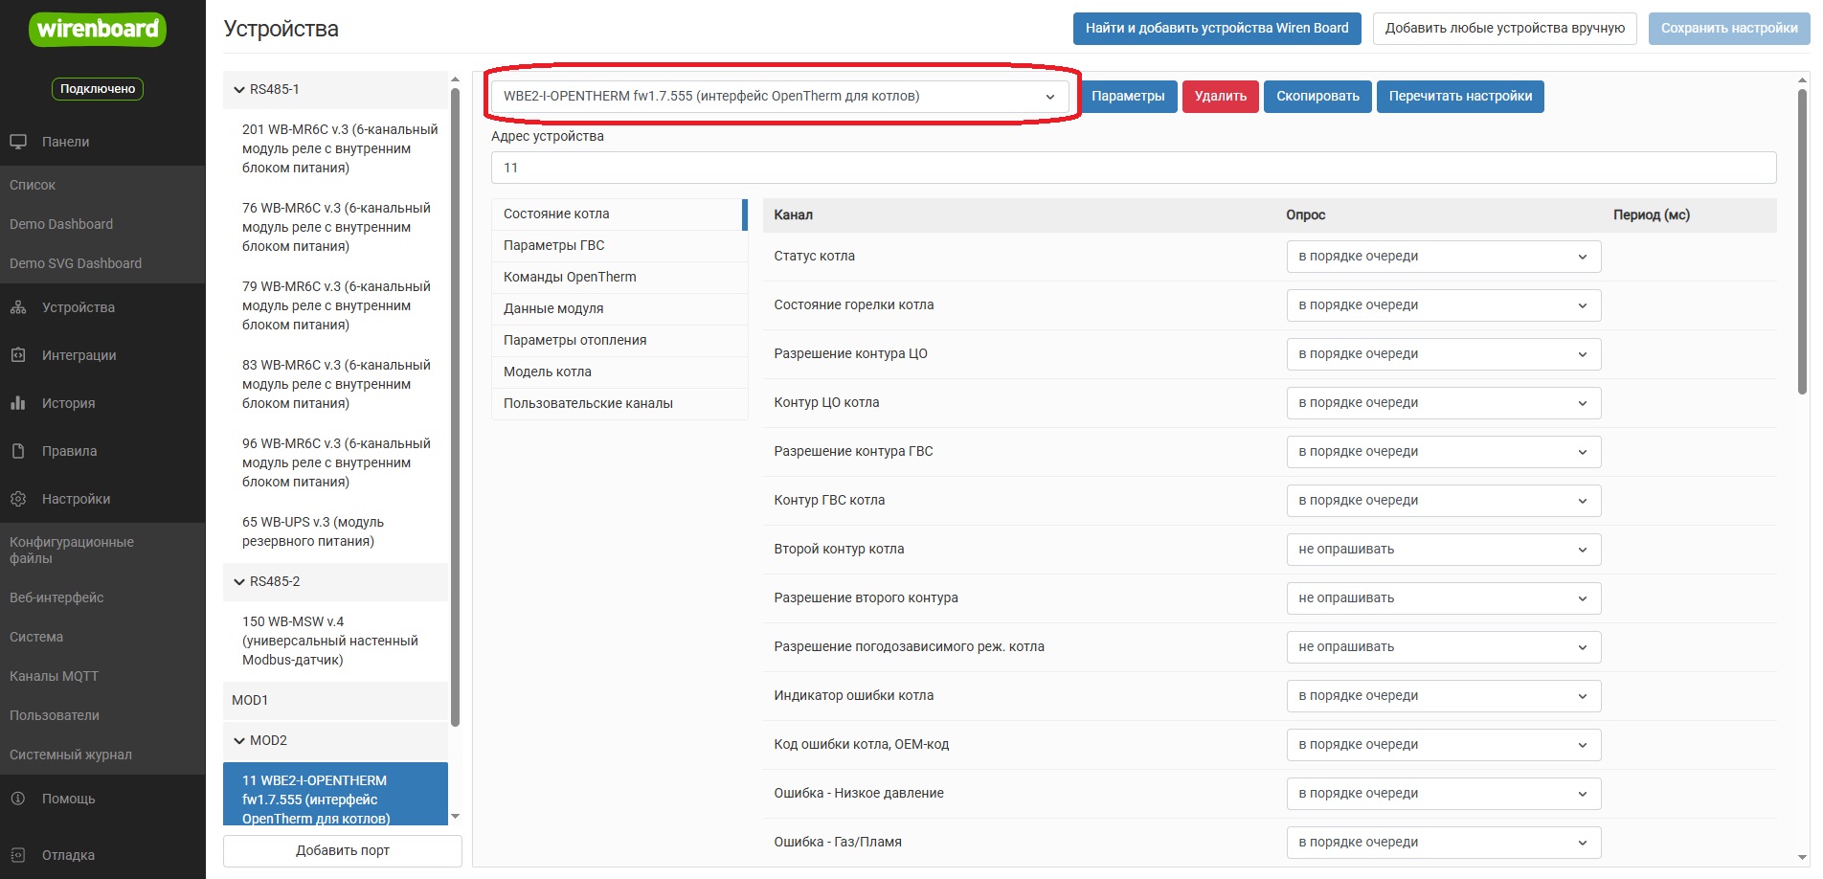Image resolution: width=1823 pixels, height=879 pixels.
Task: Select the MOD1 port
Action: point(335,700)
